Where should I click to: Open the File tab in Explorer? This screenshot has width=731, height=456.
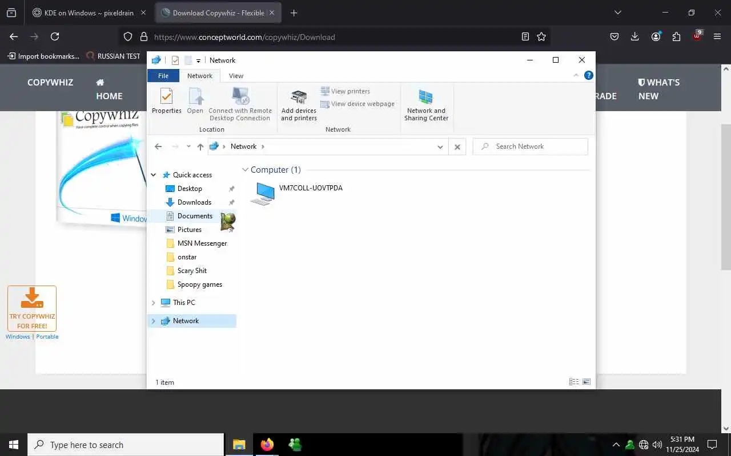pos(163,76)
